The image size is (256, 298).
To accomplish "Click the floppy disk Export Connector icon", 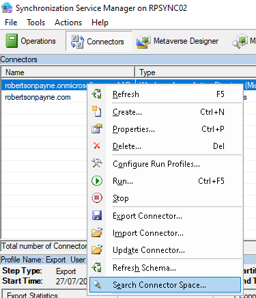I will (97, 215).
